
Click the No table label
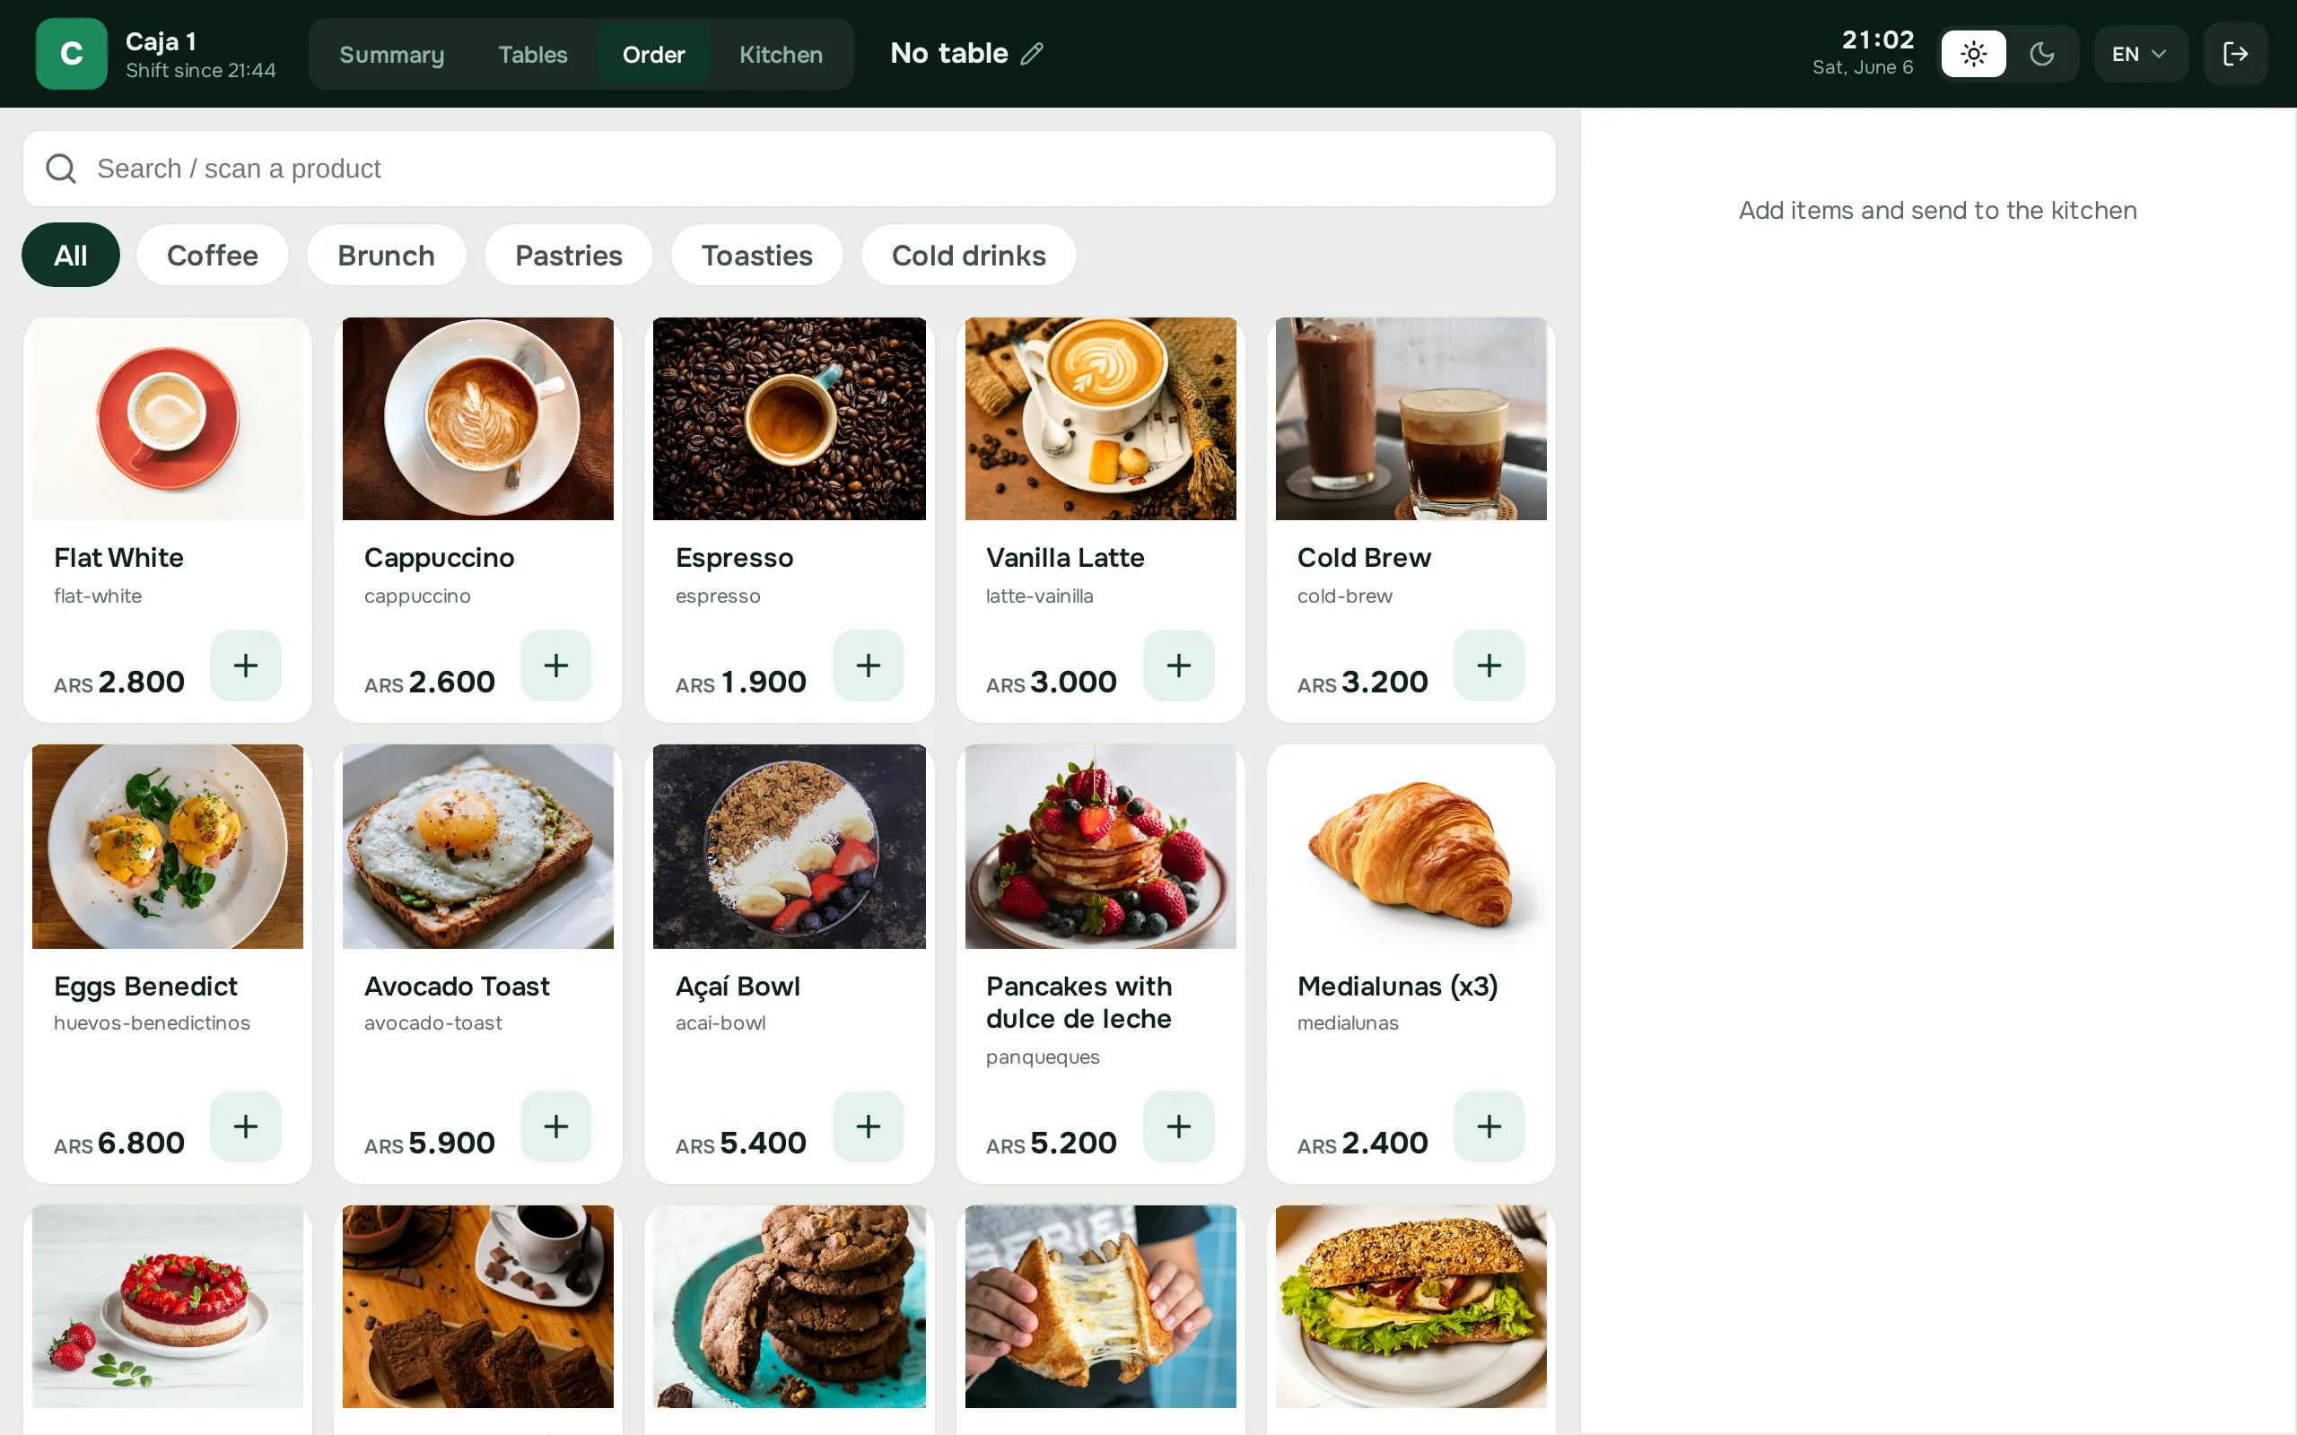(949, 53)
